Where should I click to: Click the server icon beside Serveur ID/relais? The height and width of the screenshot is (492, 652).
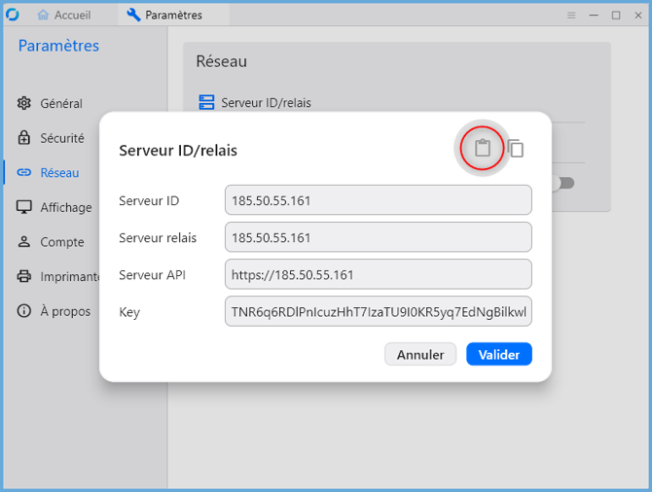click(x=206, y=102)
